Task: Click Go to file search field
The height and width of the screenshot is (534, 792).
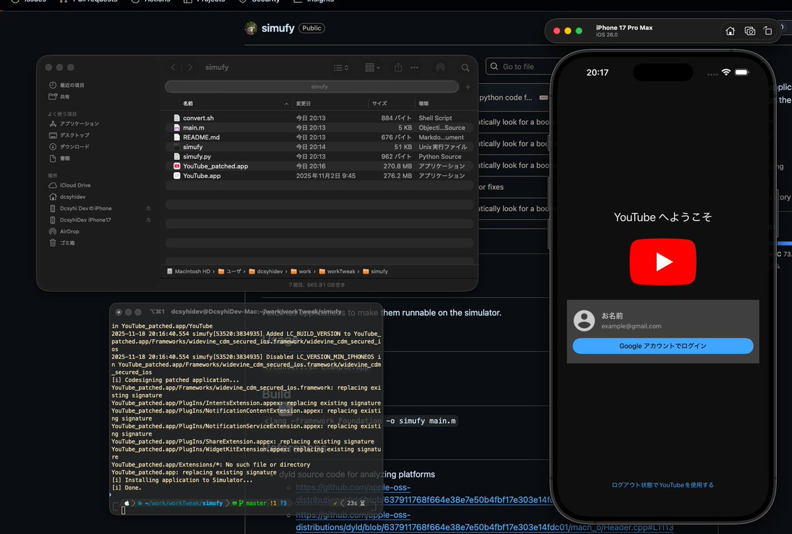Action: coord(518,66)
